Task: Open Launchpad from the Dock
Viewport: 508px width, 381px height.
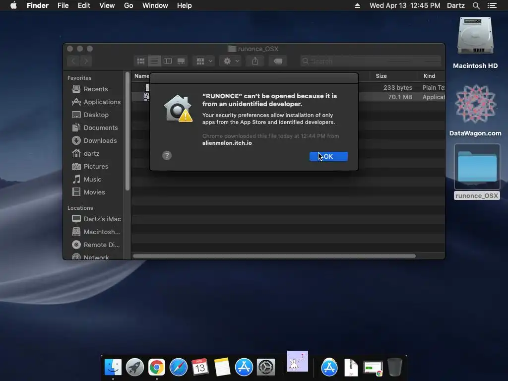Action: (135, 368)
